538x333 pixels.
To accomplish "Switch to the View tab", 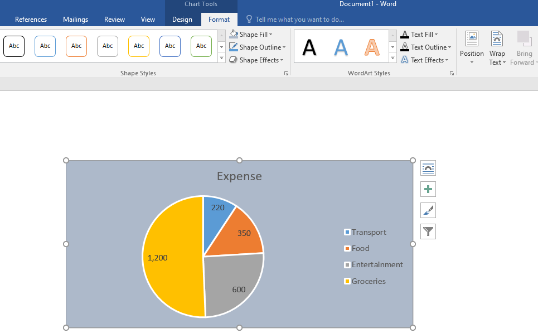I will [x=148, y=20].
